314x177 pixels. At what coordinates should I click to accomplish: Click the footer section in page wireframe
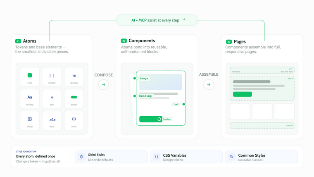tap(262, 126)
